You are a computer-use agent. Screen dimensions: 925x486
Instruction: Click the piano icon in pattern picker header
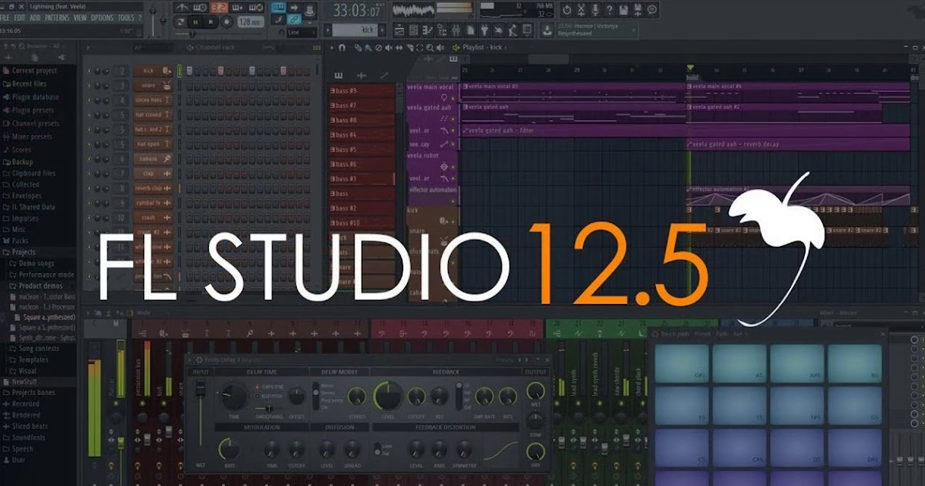pyautogui.click(x=338, y=76)
